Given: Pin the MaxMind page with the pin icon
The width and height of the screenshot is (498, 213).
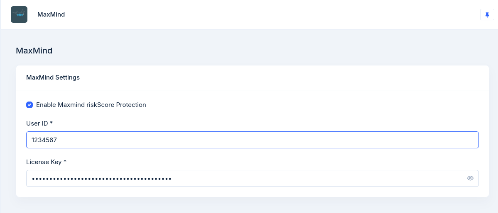Looking at the screenshot, I should [487, 15].
